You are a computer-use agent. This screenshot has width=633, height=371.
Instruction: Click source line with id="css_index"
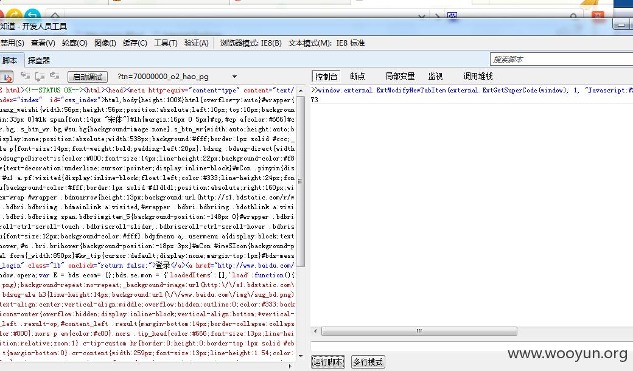(147, 100)
